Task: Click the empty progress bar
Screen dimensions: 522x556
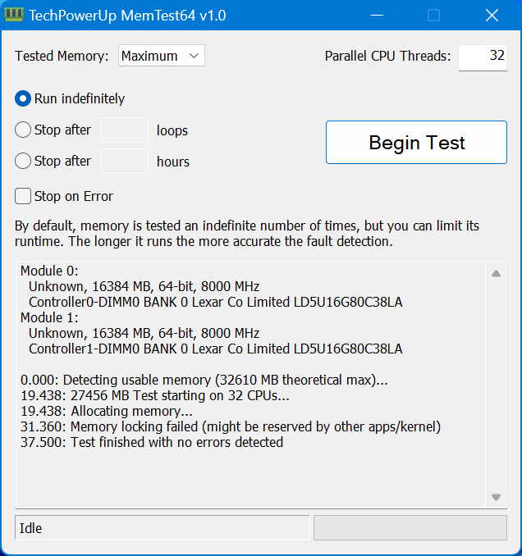Action: (410, 527)
